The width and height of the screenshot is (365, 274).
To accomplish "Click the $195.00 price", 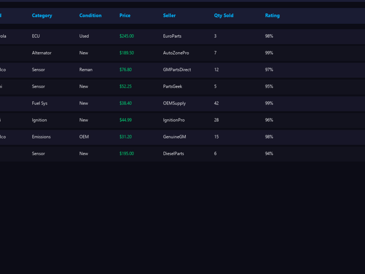I will 127,153.
